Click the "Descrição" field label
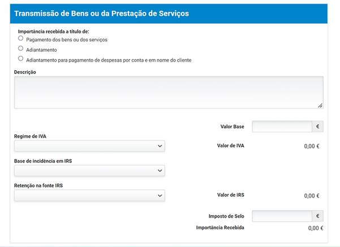340x247 pixels. tap(25, 72)
